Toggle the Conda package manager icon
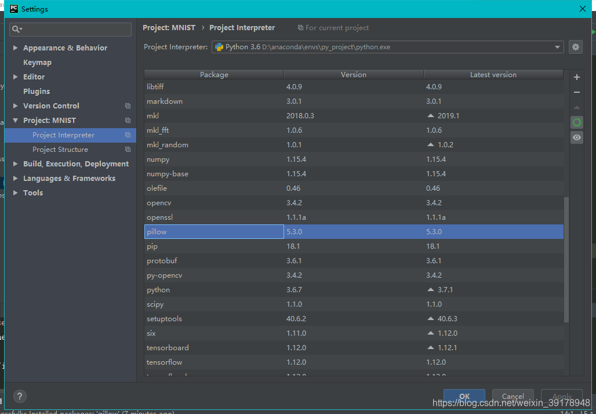 [x=577, y=122]
